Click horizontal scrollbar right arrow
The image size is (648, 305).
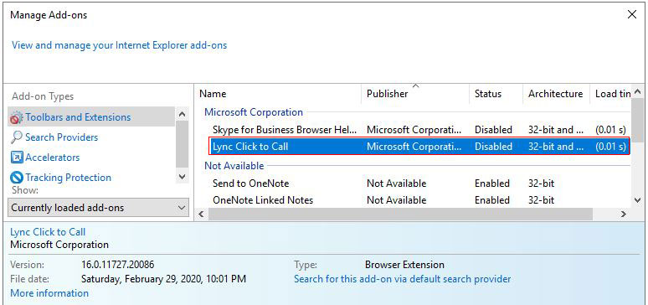click(x=624, y=214)
